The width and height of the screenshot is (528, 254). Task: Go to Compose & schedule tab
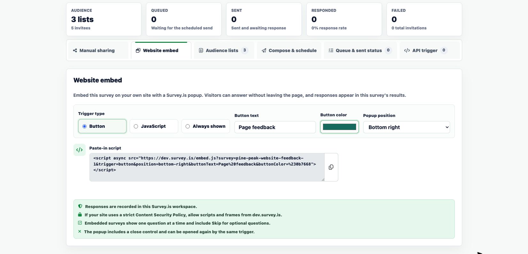289,50
